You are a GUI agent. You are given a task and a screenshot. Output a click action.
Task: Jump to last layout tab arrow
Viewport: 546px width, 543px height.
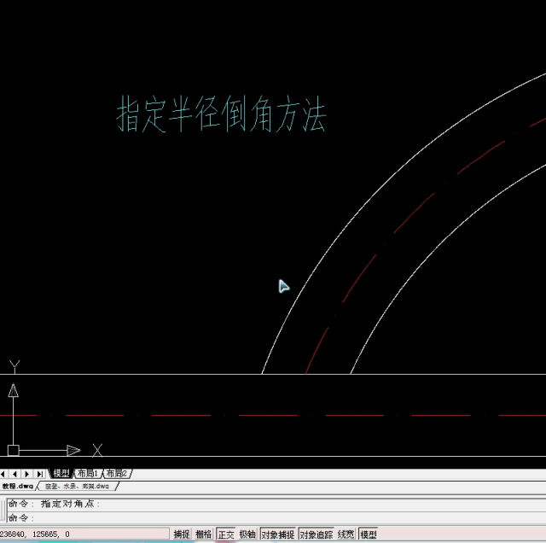click(x=40, y=474)
